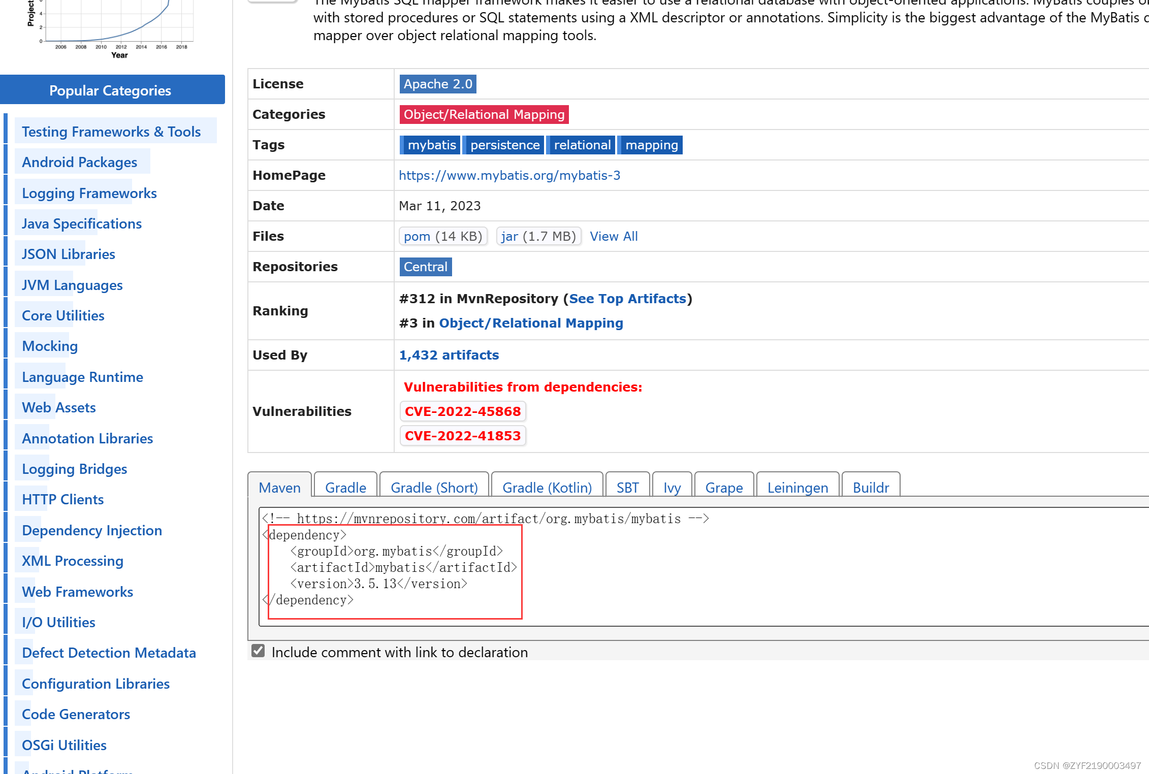This screenshot has height=774, width=1149.
Task: Click the Apache 2.0 license badge
Action: (437, 84)
